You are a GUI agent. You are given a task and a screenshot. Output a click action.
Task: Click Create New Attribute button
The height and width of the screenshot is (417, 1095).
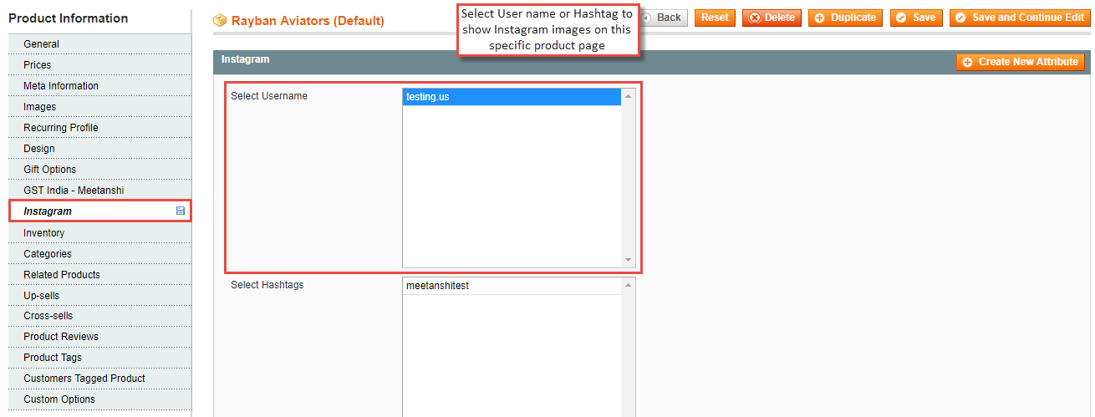(1021, 62)
